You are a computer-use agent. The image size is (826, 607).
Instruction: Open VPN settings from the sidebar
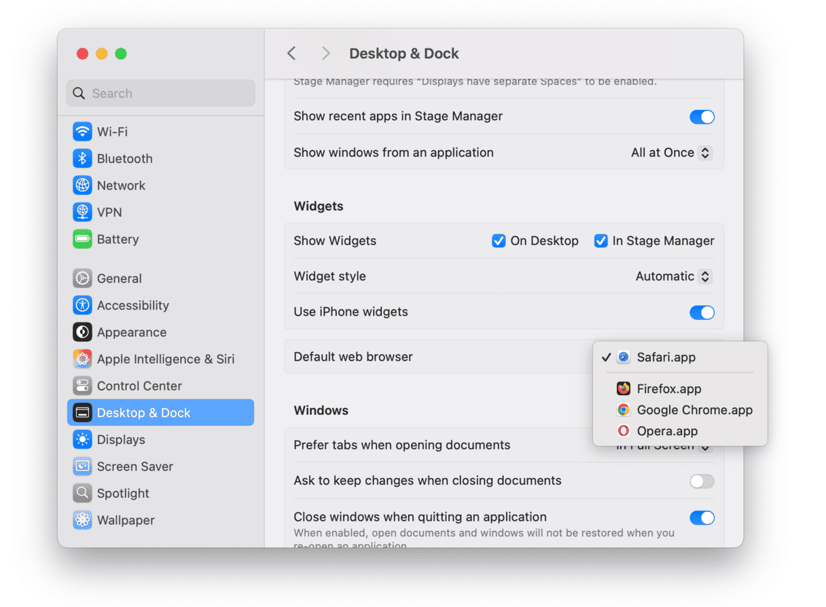82,212
